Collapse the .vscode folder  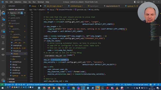(13, 20)
